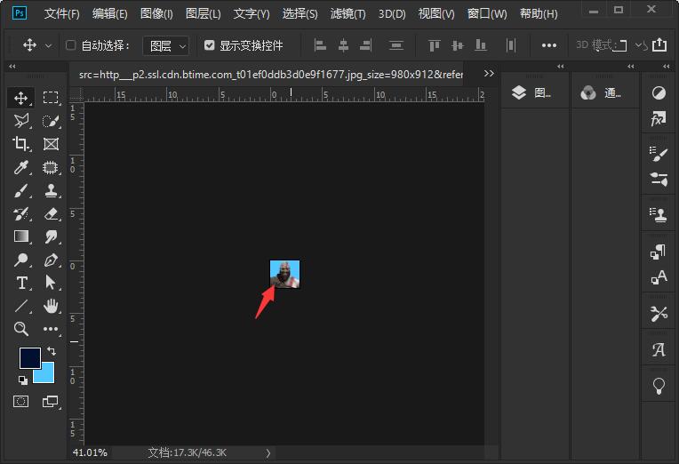The width and height of the screenshot is (679, 464).
Task: Select the Line tool
Action: point(20,306)
